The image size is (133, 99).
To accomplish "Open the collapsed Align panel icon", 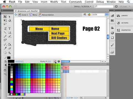I will 112,28.
